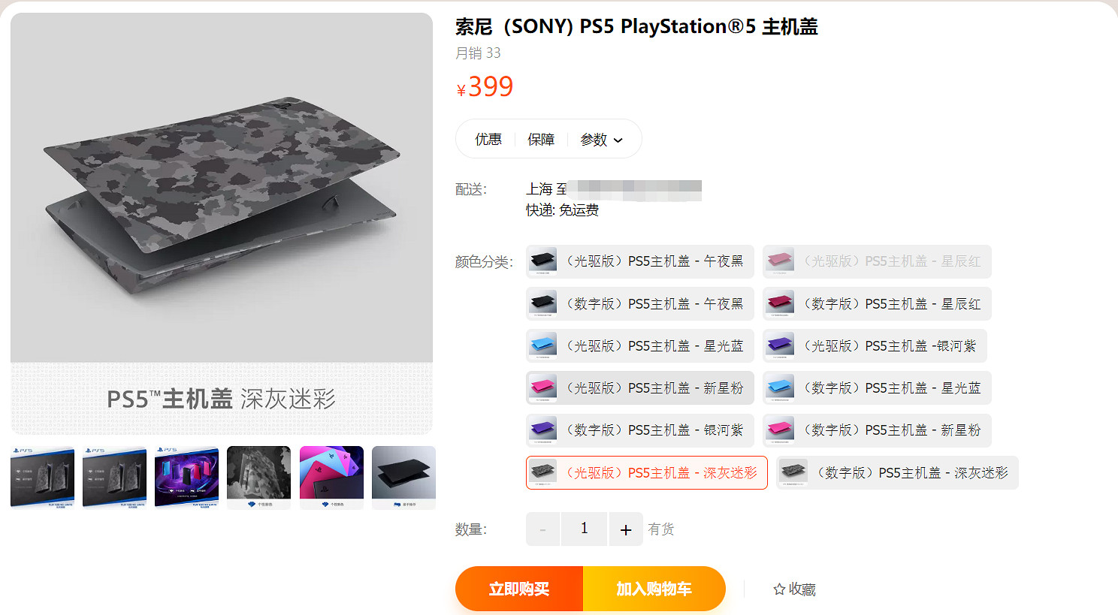Open the 保障 section
This screenshot has width=1118, height=615.
pos(541,139)
